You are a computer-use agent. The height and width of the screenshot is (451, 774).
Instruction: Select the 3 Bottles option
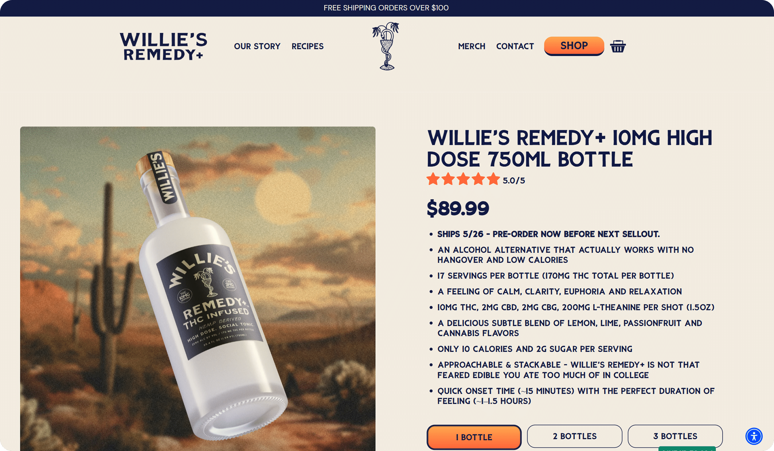(x=675, y=436)
